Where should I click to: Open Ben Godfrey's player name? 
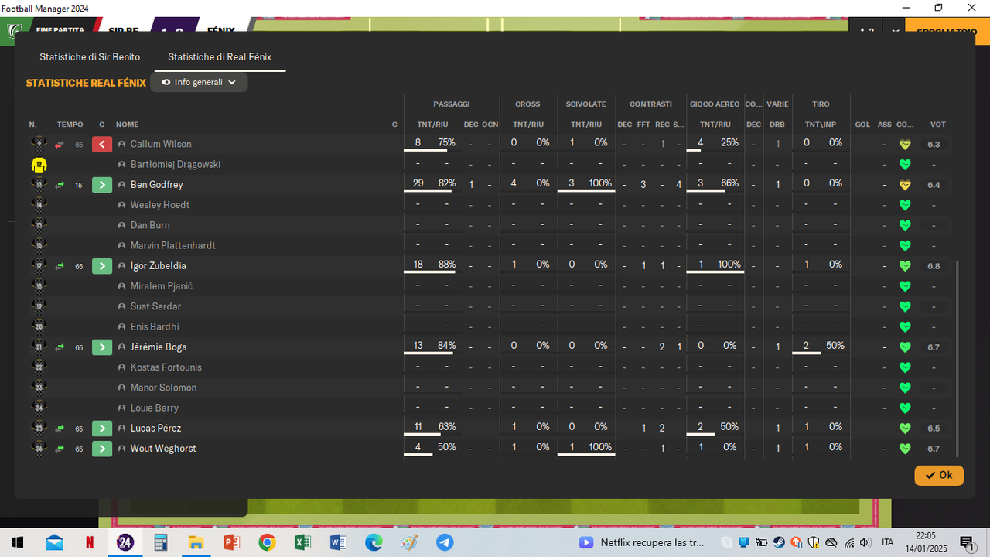(x=156, y=185)
